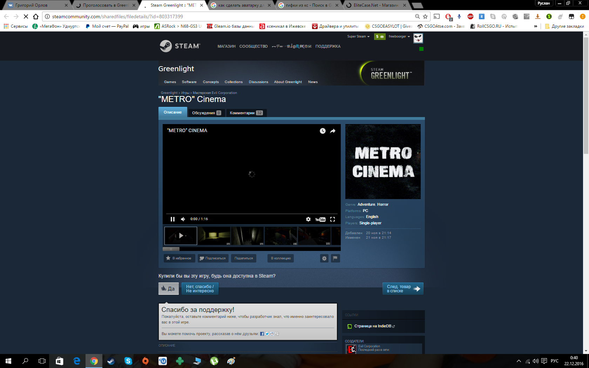The width and height of the screenshot is (589, 368).
Task: Select the Описание tab
Action: pyautogui.click(x=172, y=112)
